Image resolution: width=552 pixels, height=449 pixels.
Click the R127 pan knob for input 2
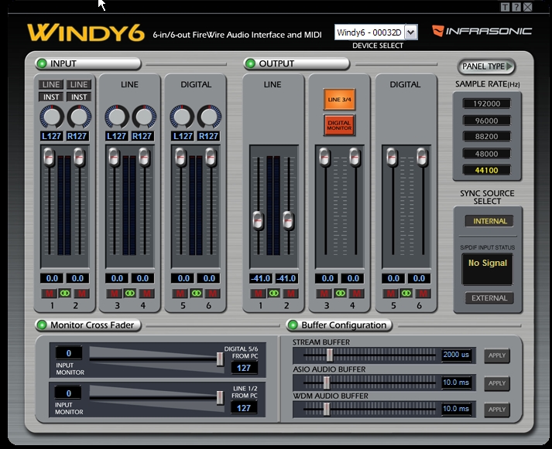click(79, 117)
